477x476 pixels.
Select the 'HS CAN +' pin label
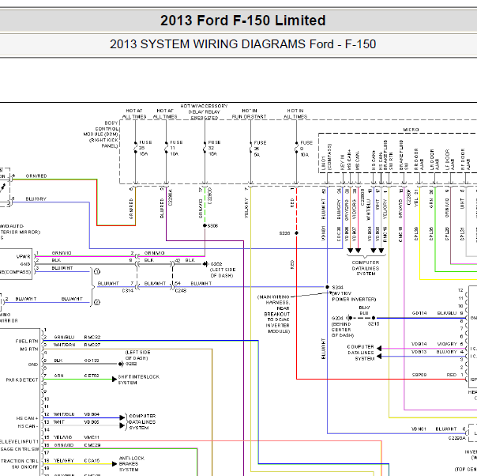pyautogui.click(x=27, y=418)
